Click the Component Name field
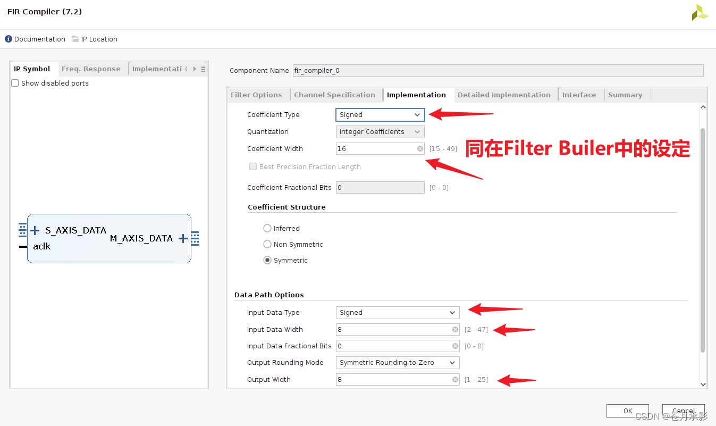Image resolution: width=716 pixels, height=426 pixels. point(498,70)
